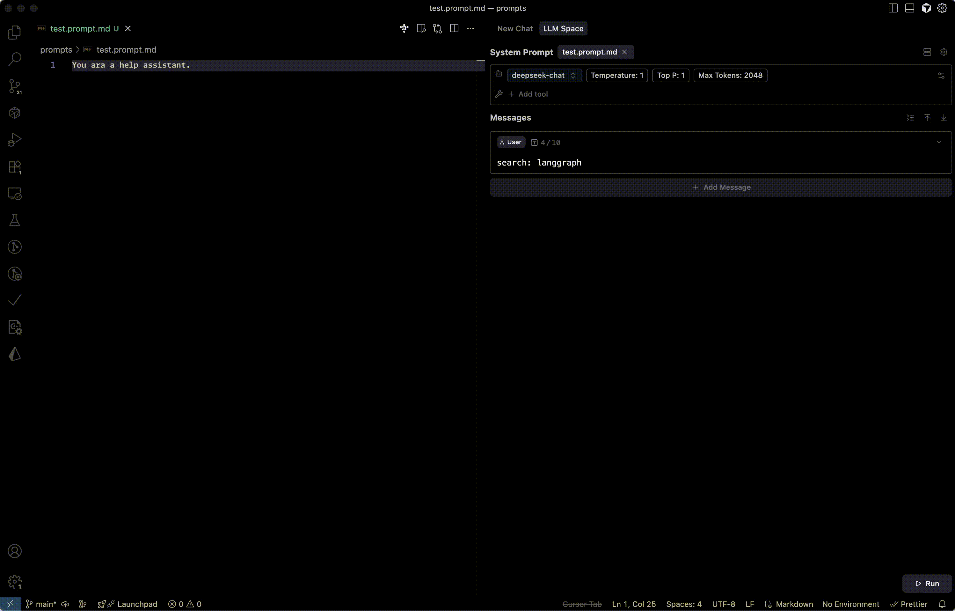Open Run and Debug view
The width and height of the screenshot is (955, 611).
[15, 140]
